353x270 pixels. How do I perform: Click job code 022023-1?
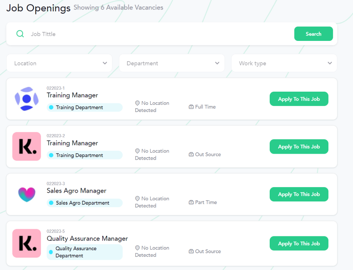pyautogui.click(x=56, y=88)
